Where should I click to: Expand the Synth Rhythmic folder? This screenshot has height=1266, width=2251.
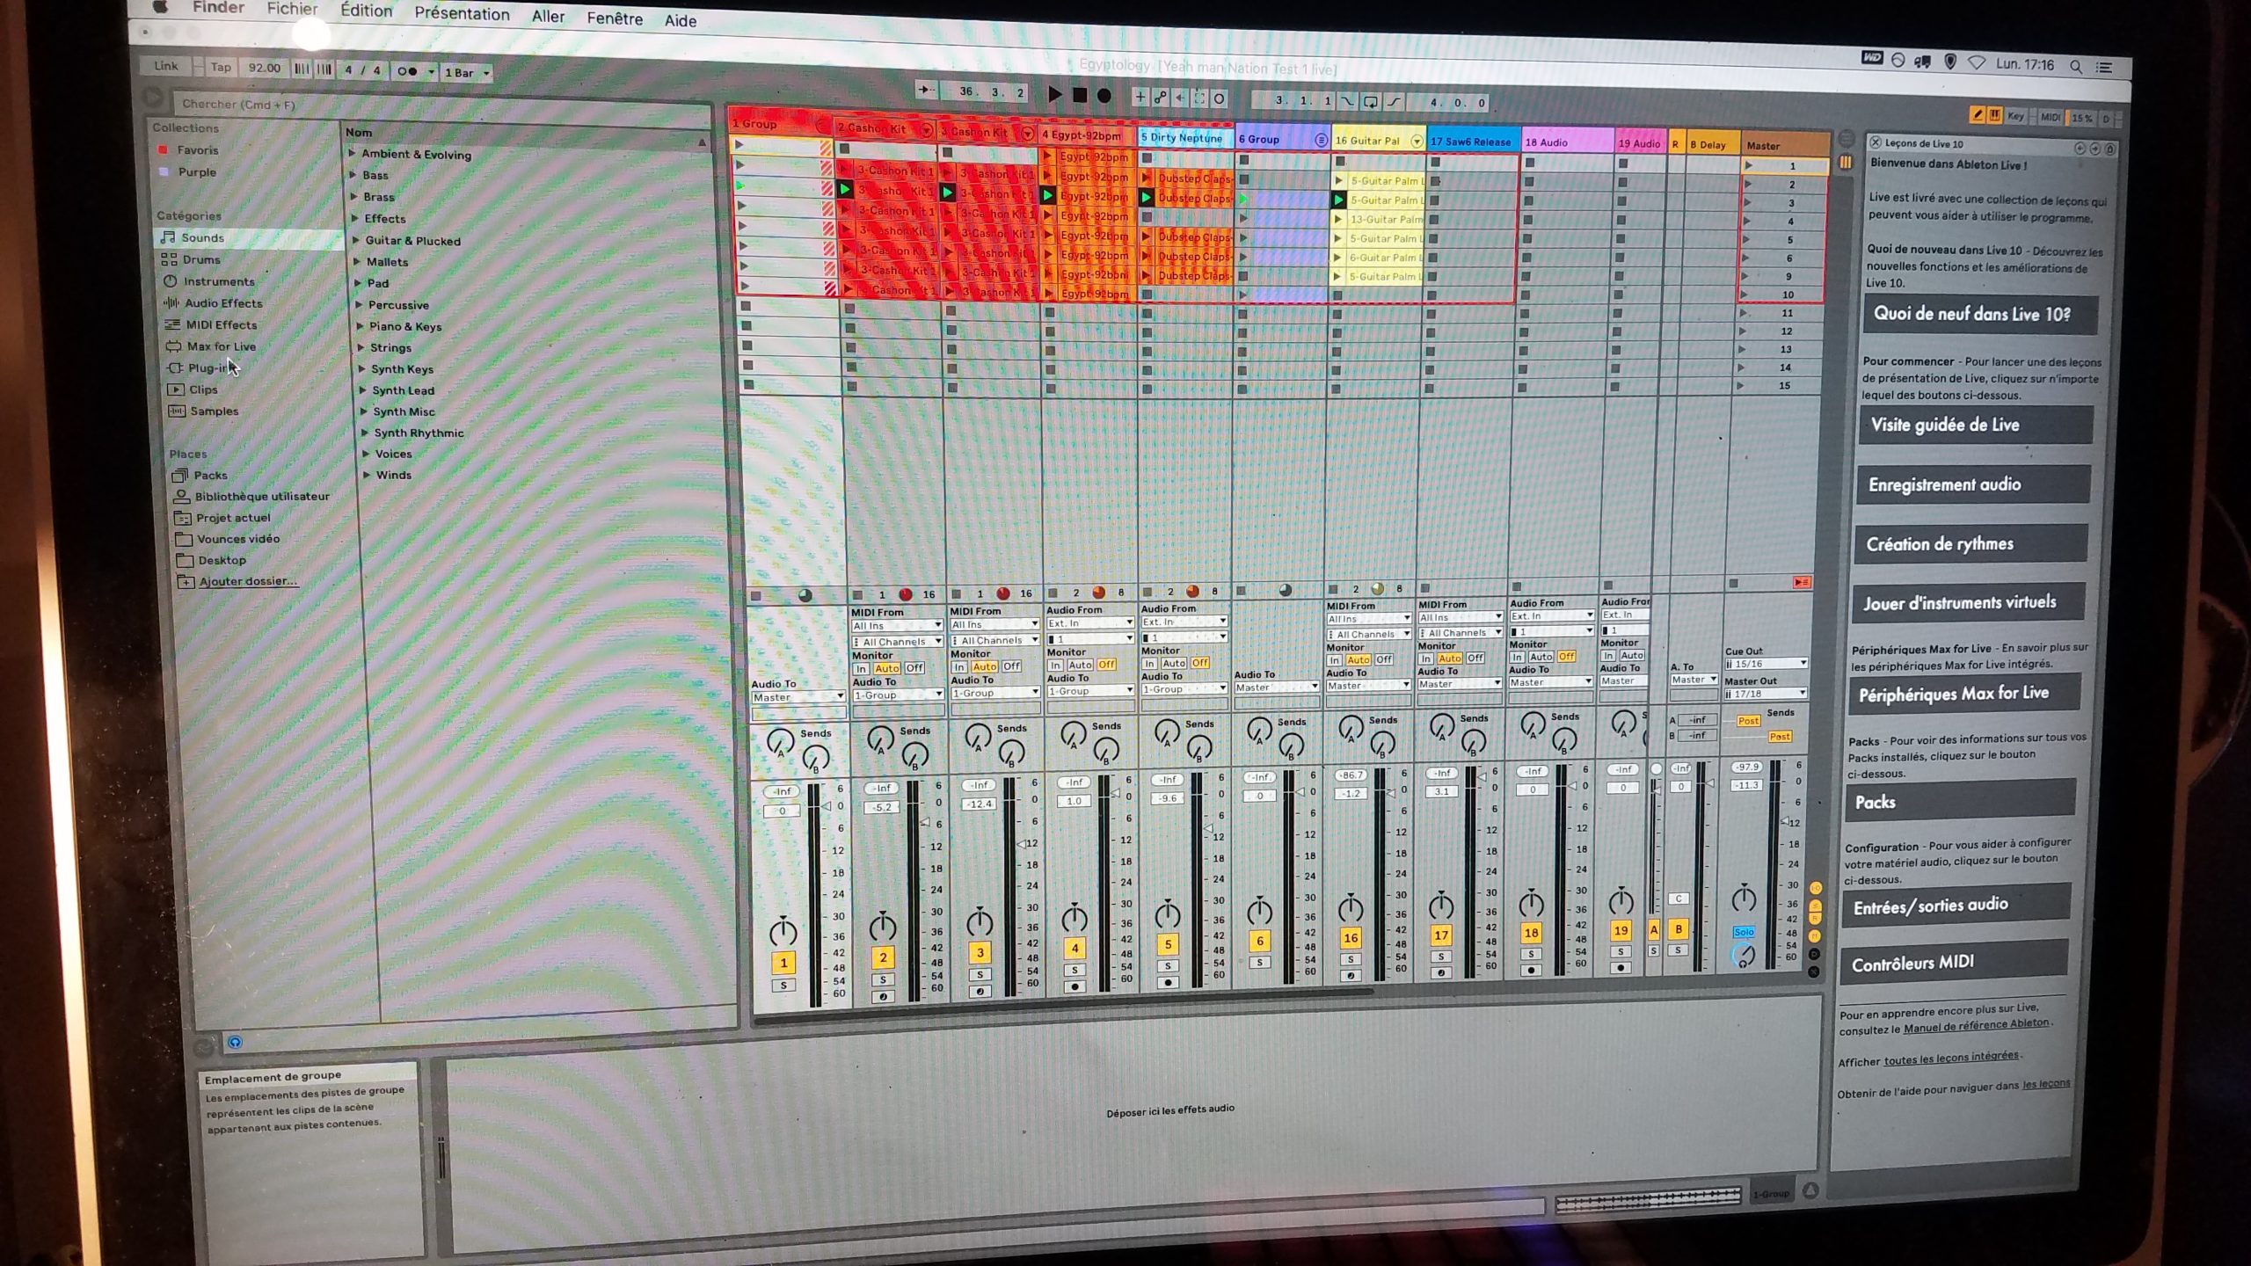(x=365, y=432)
